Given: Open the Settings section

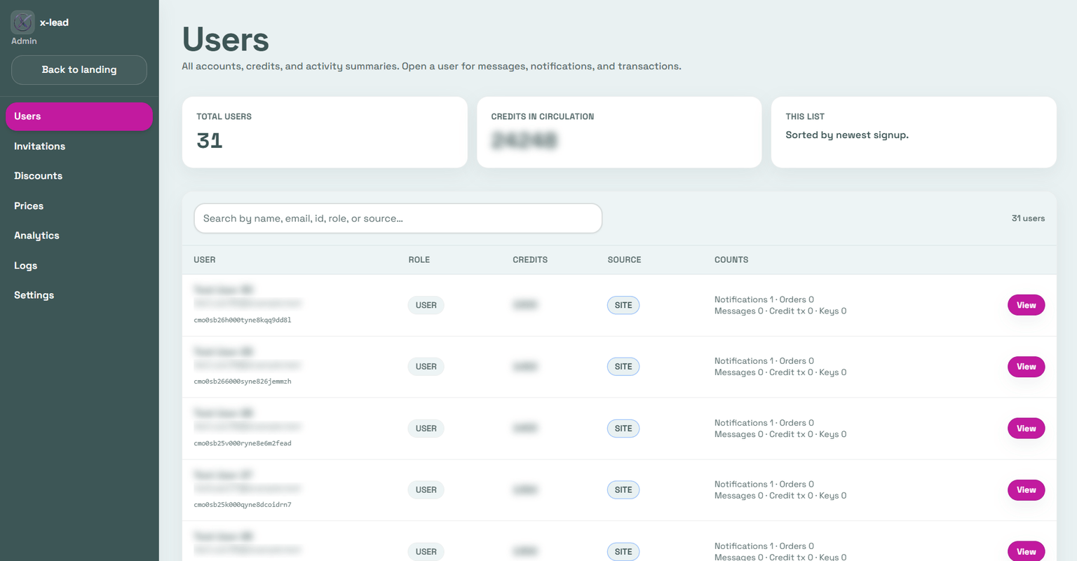Looking at the screenshot, I should [79, 295].
